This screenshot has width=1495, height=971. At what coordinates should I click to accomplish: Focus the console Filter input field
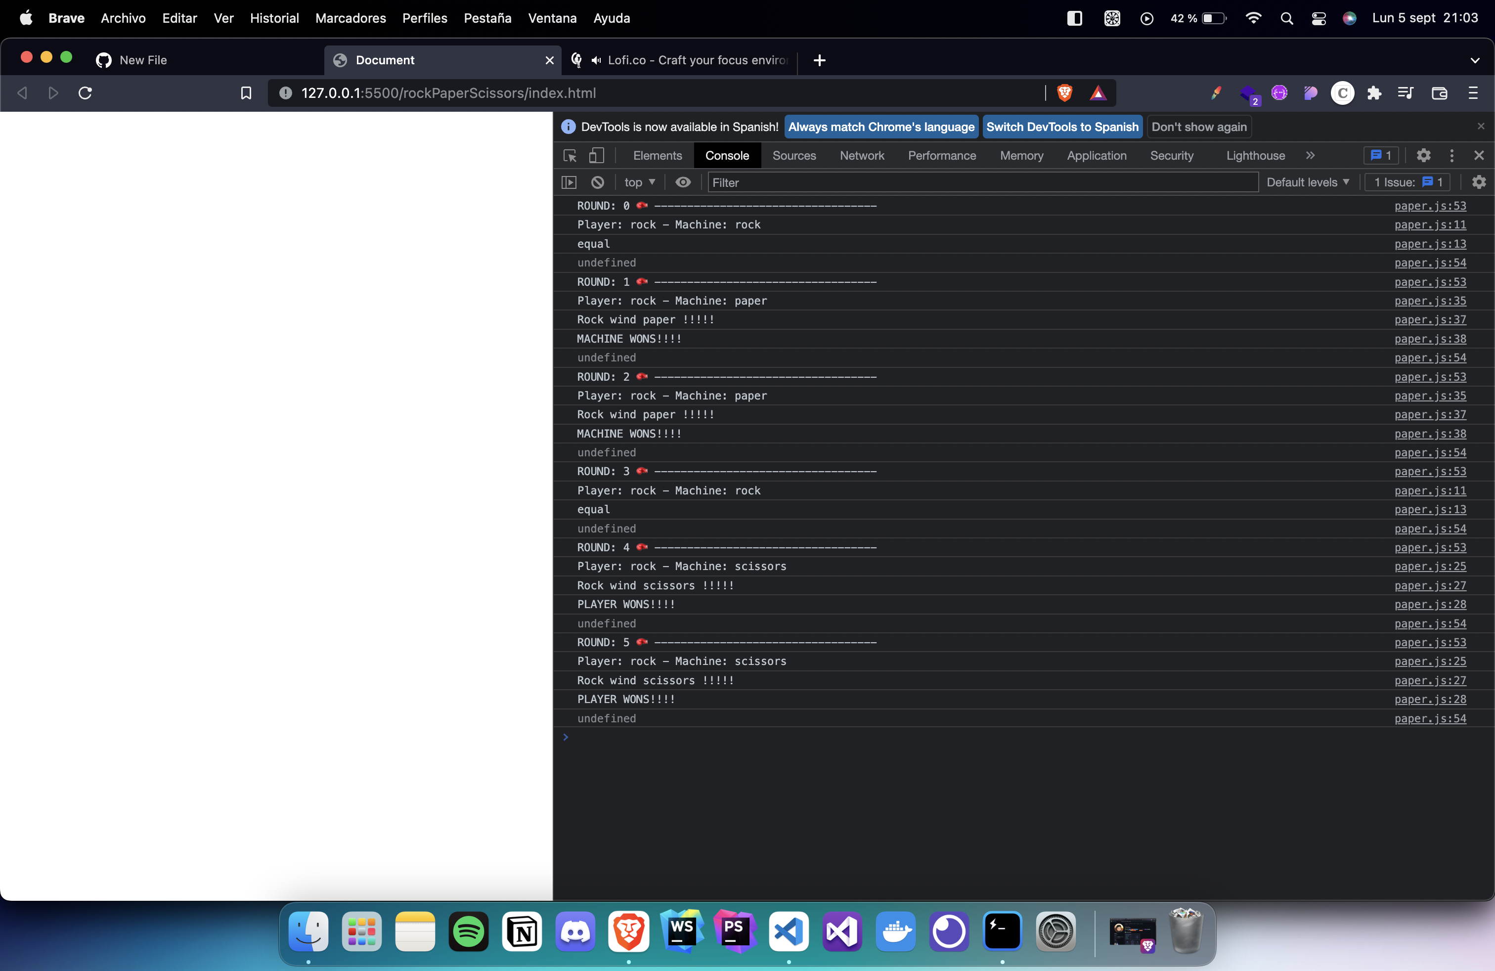coord(982,182)
